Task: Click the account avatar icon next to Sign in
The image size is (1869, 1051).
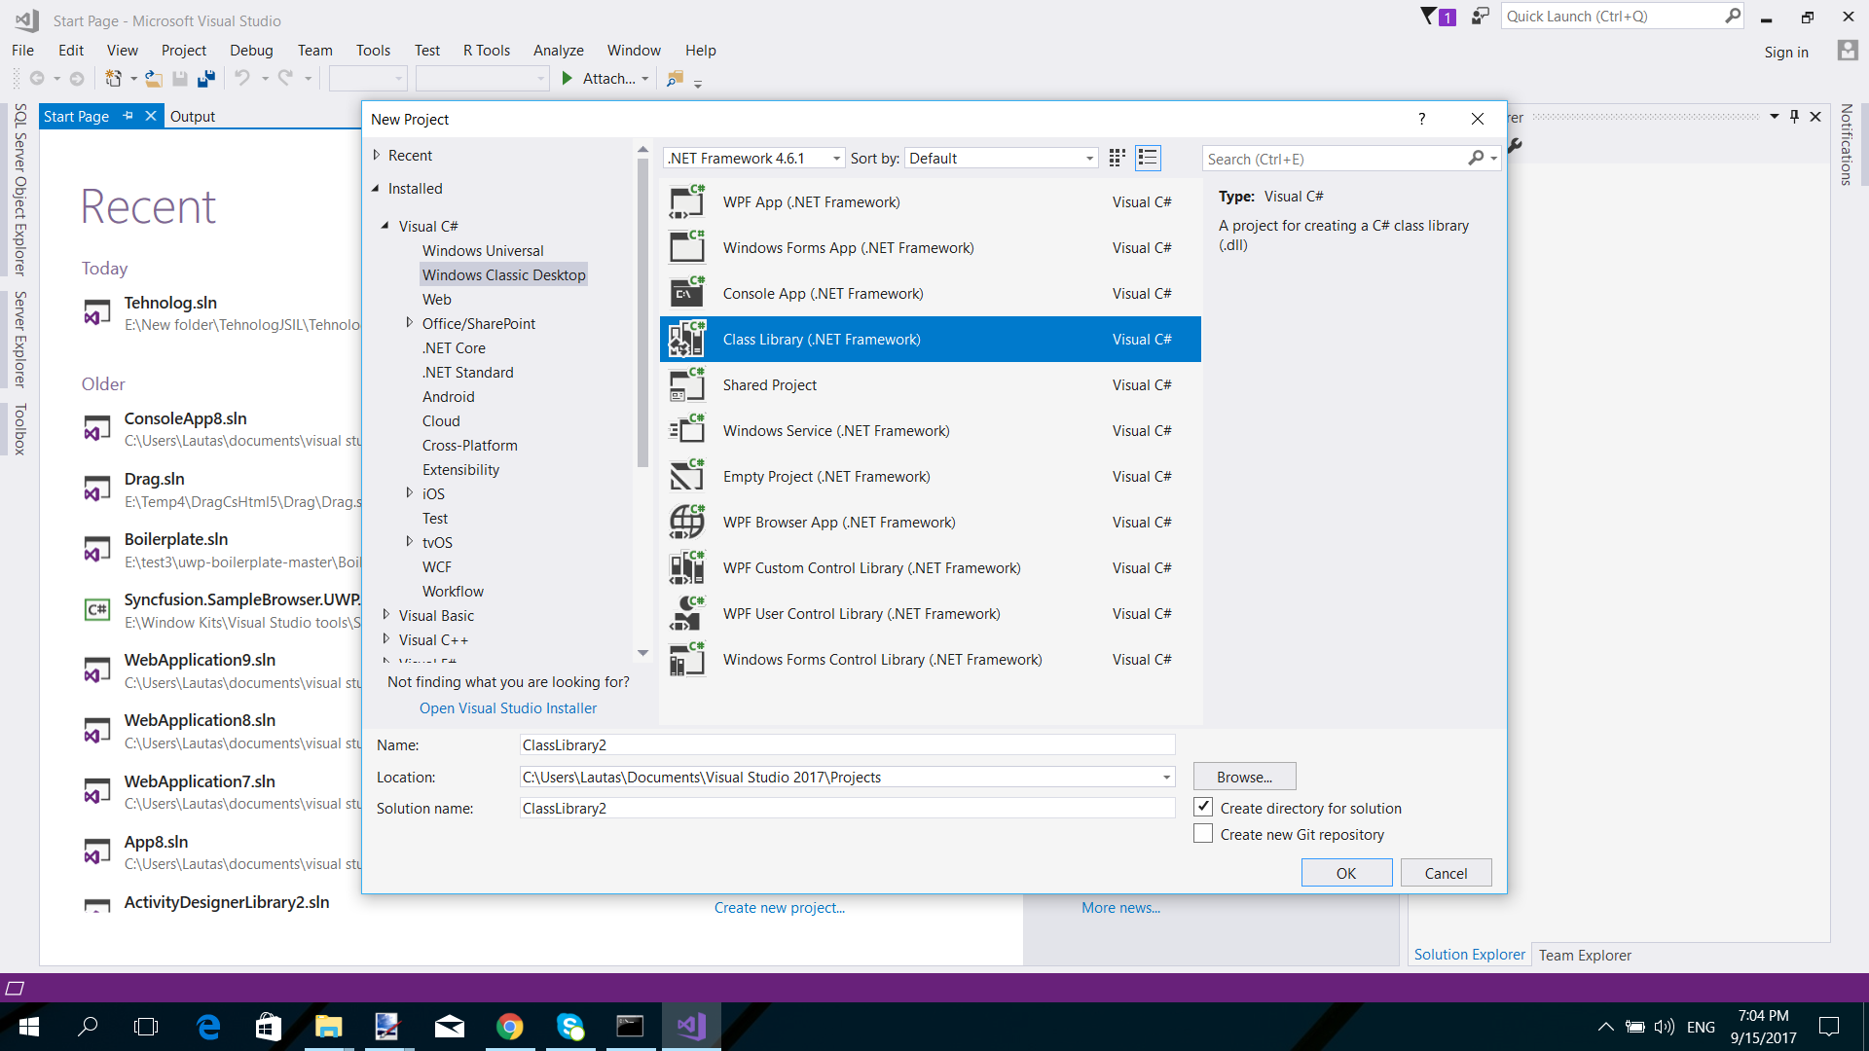Action: 1848,51
